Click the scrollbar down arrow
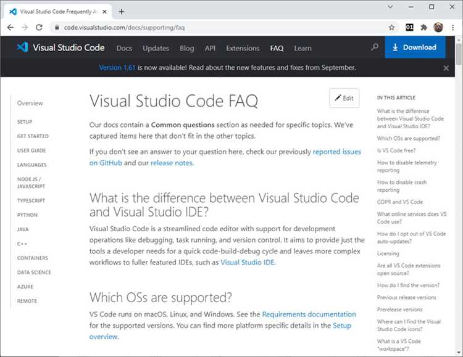 tap(459, 353)
